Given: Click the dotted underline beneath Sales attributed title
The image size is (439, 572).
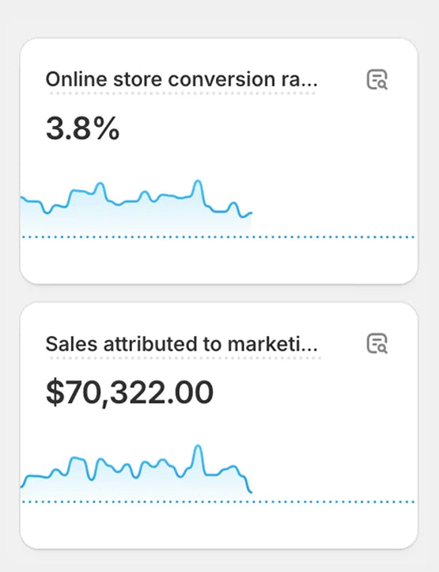Looking at the screenshot, I should click(x=185, y=358).
